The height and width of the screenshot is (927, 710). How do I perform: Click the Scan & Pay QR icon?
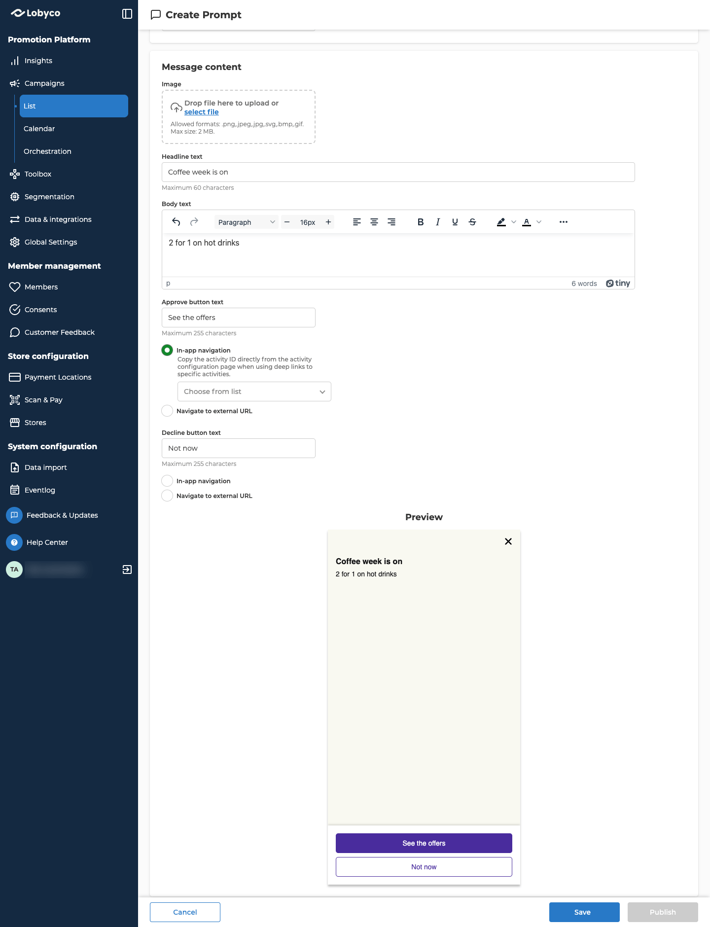click(x=15, y=400)
